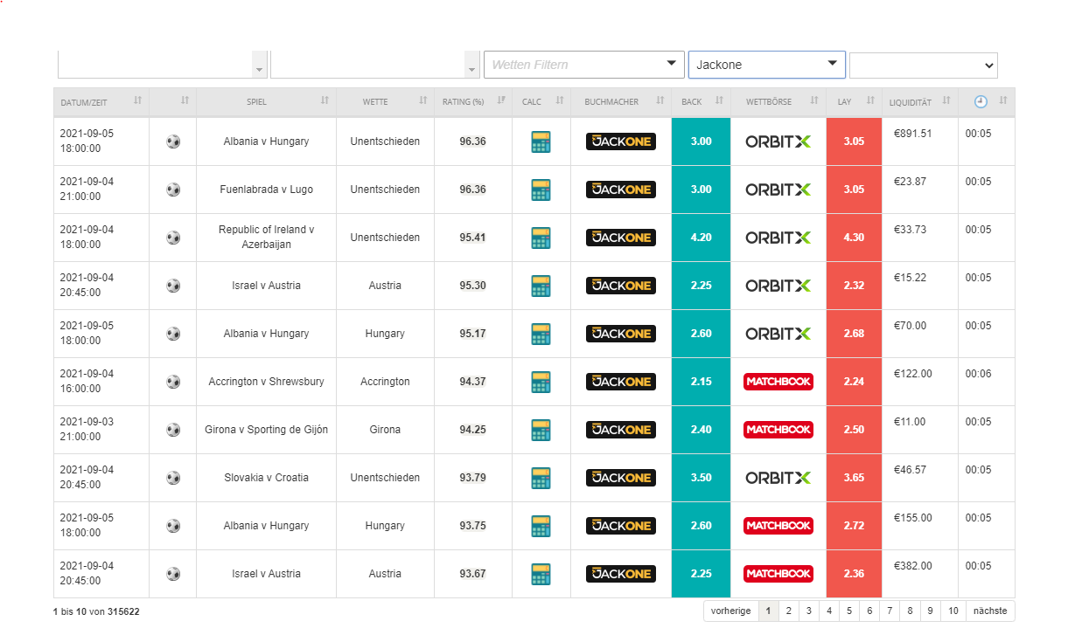Sort table by BUCHMACHER column header
The width and height of the screenshot is (1089, 635).
tap(621, 101)
